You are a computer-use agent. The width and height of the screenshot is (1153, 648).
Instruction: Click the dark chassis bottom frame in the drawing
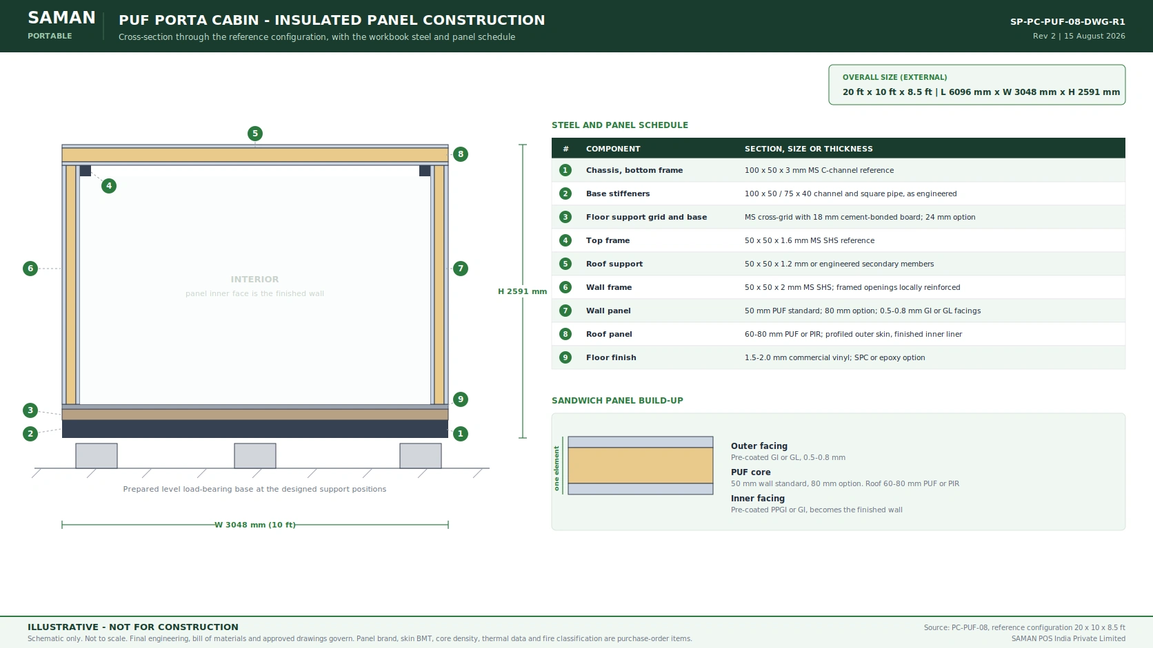(x=255, y=429)
